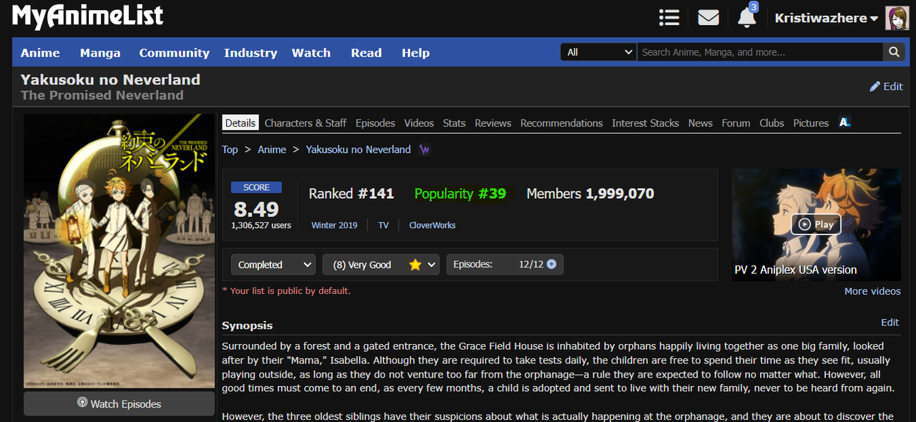Viewport: 916px width, 422px height.
Task: Switch to the Clubs tab
Action: [x=771, y=123]
